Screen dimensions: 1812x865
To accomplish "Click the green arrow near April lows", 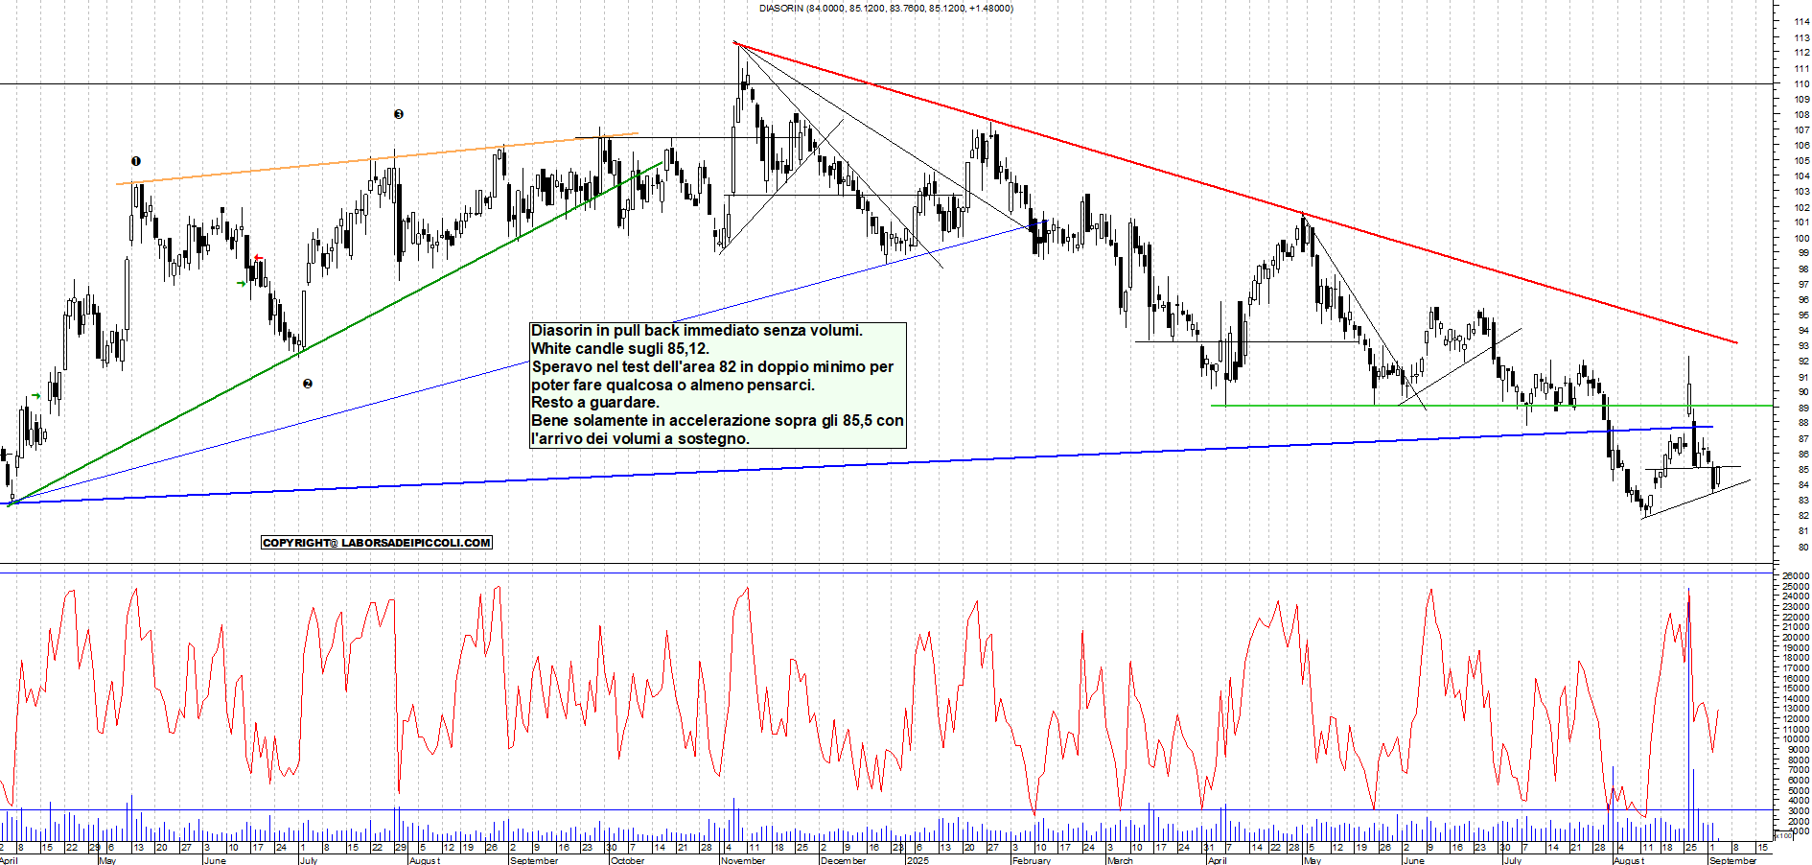I will point(36,395).
